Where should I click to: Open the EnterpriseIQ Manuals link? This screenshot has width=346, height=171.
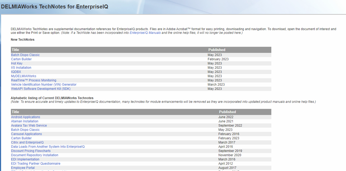[145, 33]
